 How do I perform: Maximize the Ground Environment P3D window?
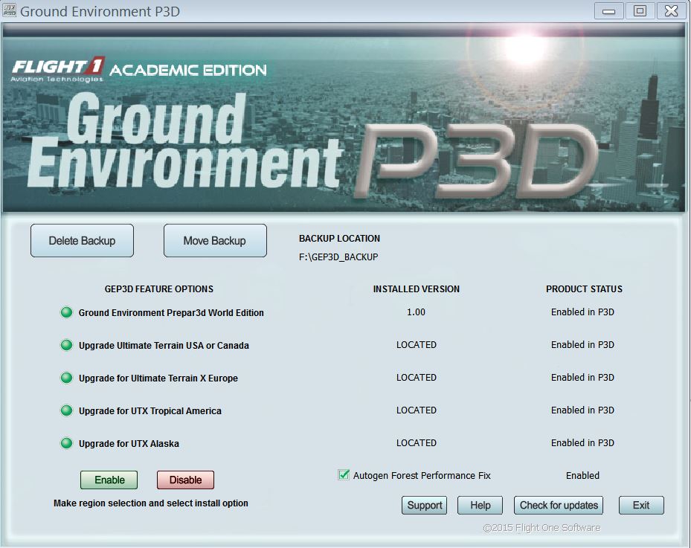tap(640, 11)
